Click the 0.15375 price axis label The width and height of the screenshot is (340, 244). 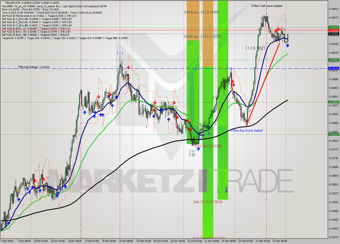334,237
